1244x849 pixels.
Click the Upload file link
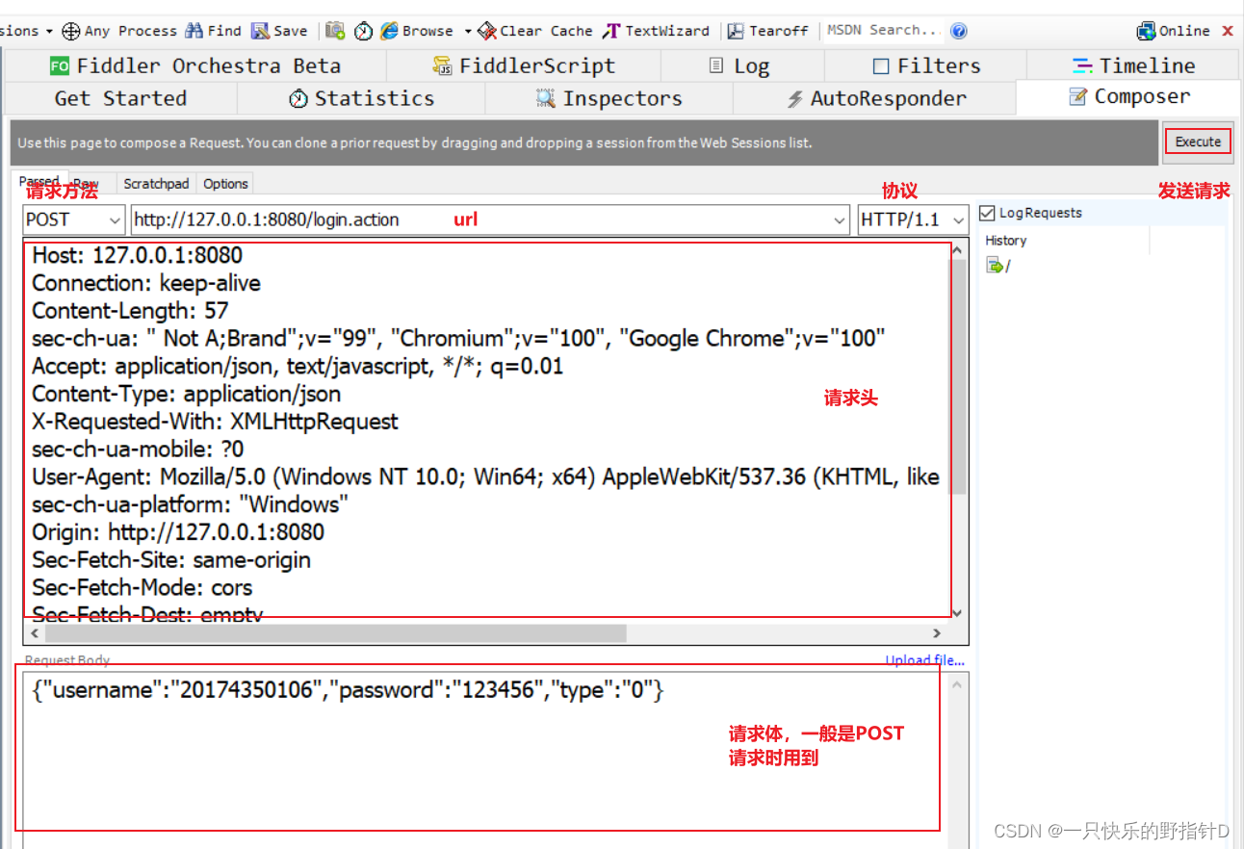[x=923, y=659]
